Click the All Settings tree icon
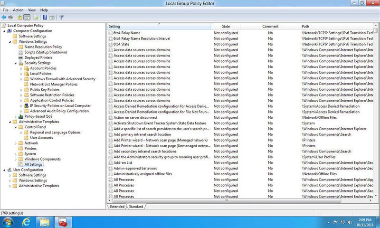The width and height of the screenshot is (380, 228). pyautogui.click(x=21, y=164)
